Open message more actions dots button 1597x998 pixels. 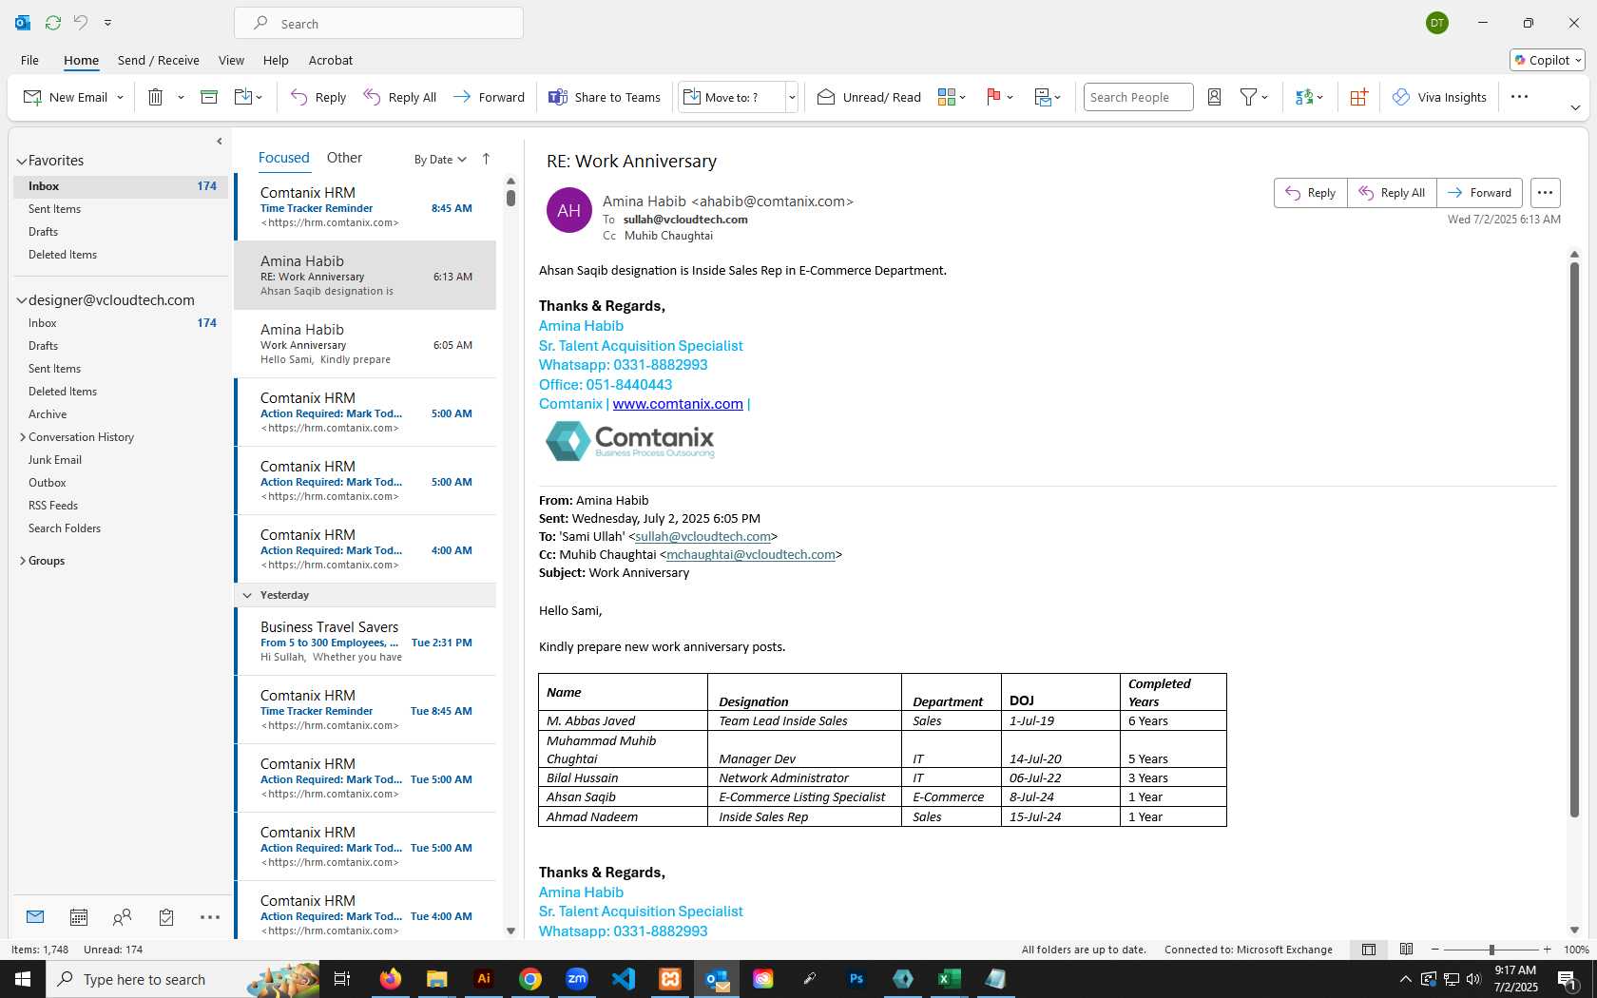click(x=1546, y=193)
